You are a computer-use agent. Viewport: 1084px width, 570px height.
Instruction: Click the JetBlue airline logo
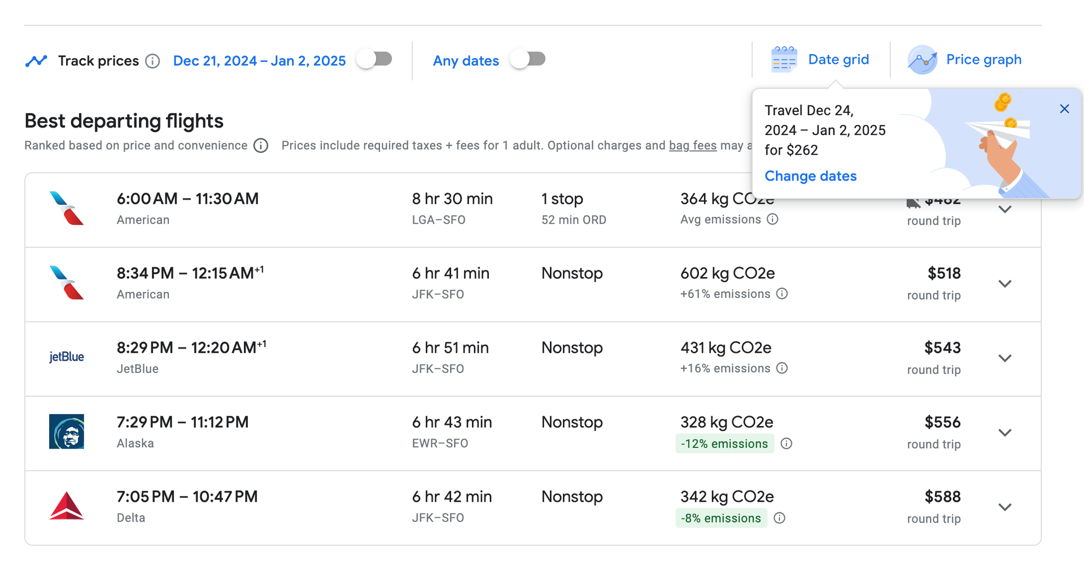coord(67,356)
